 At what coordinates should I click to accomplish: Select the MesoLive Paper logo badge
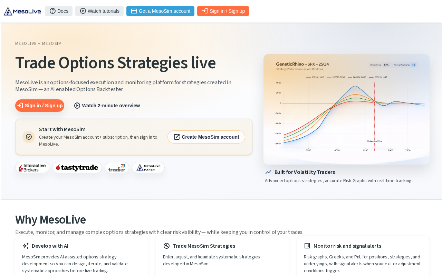pos(148,168)
